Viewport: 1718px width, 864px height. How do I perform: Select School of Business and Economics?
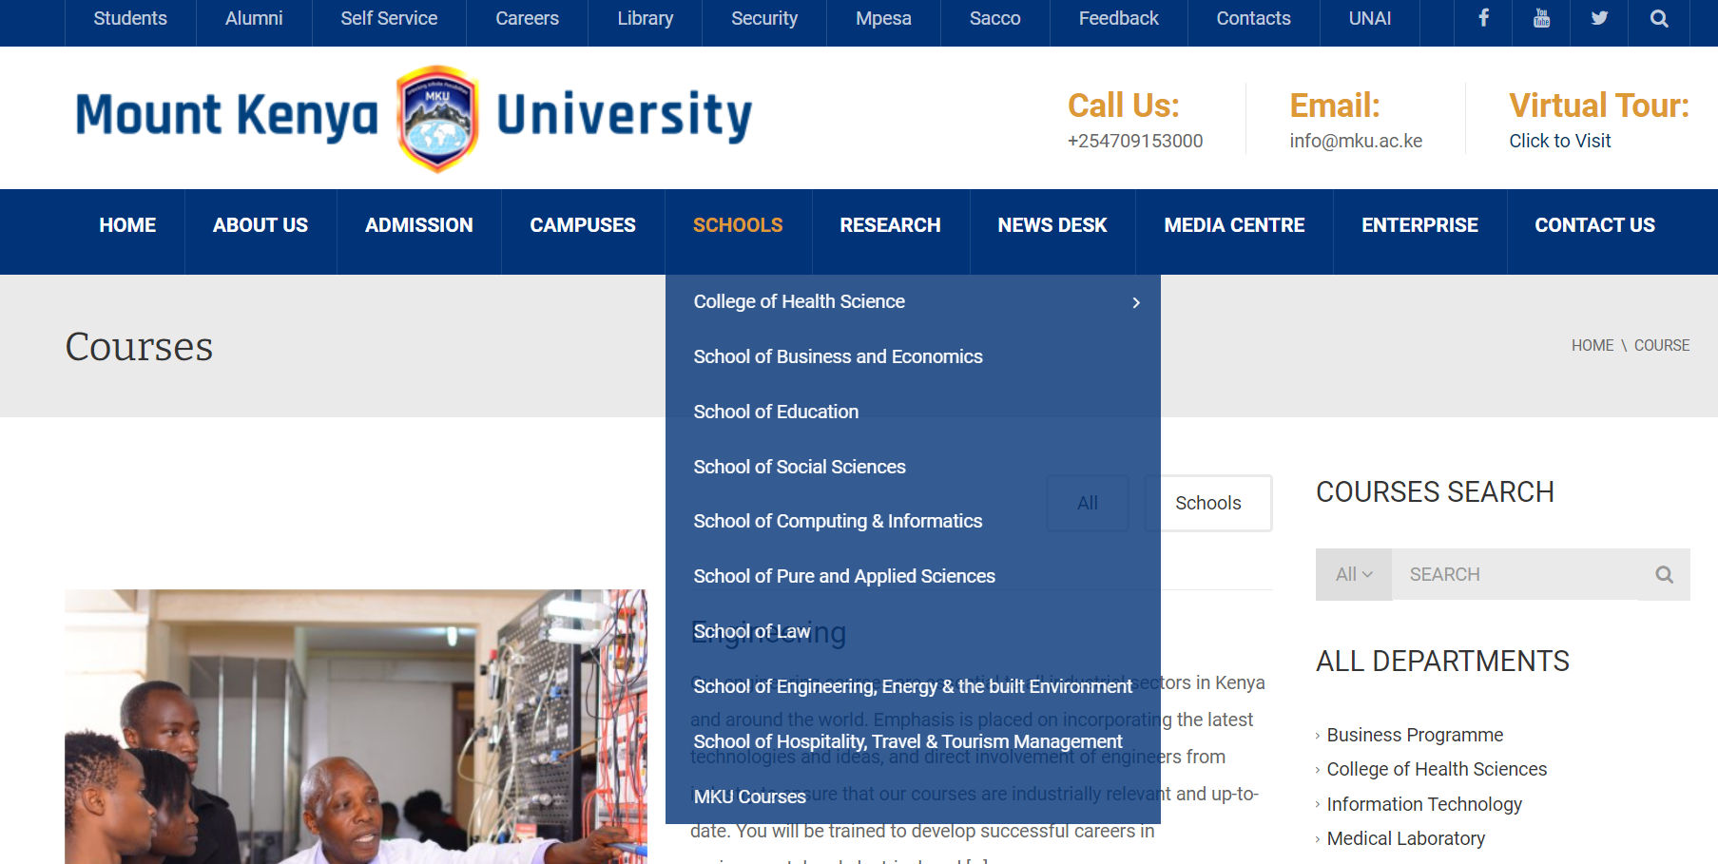tap(838, 356)
